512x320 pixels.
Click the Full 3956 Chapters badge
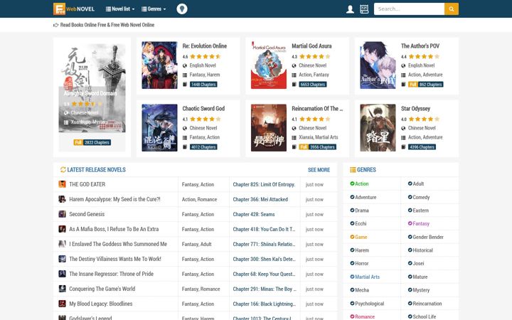point(317,147)
